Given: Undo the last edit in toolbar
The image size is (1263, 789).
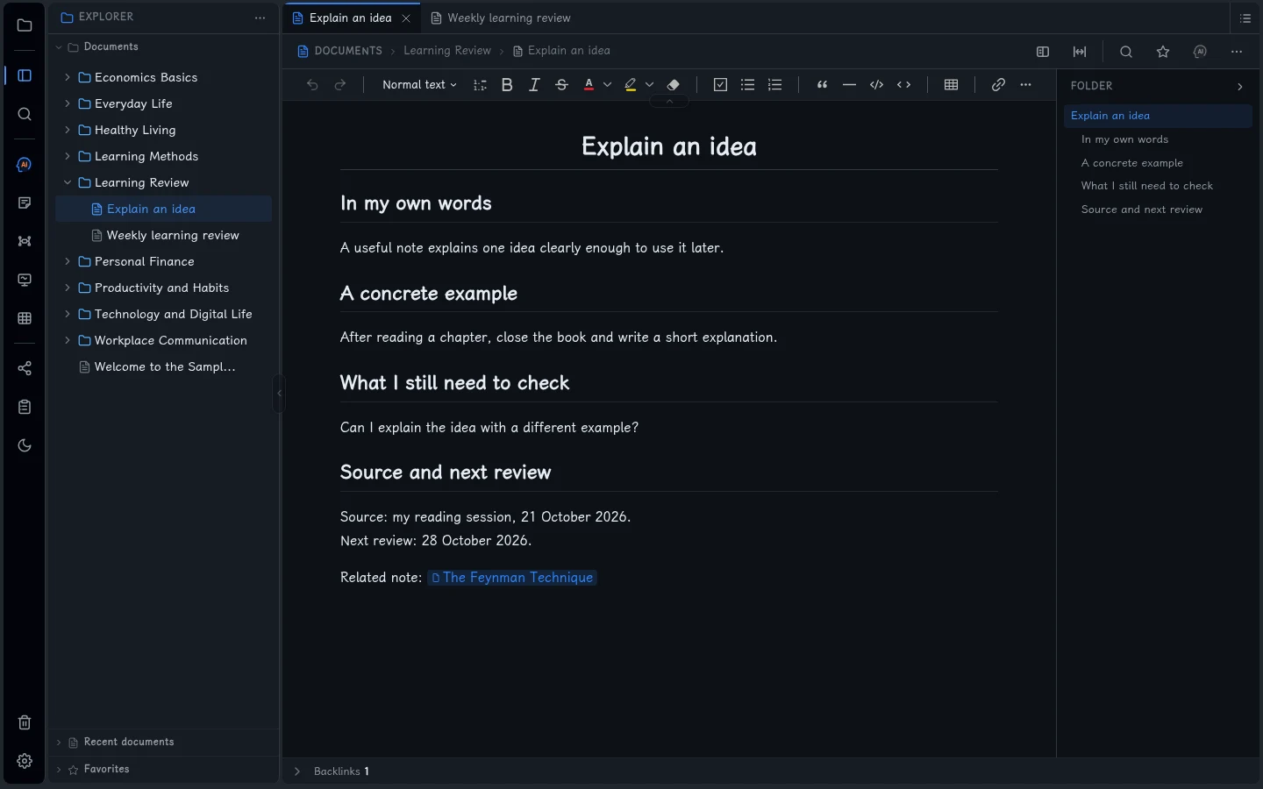Looking at the screenshot, I should [312, 85].
